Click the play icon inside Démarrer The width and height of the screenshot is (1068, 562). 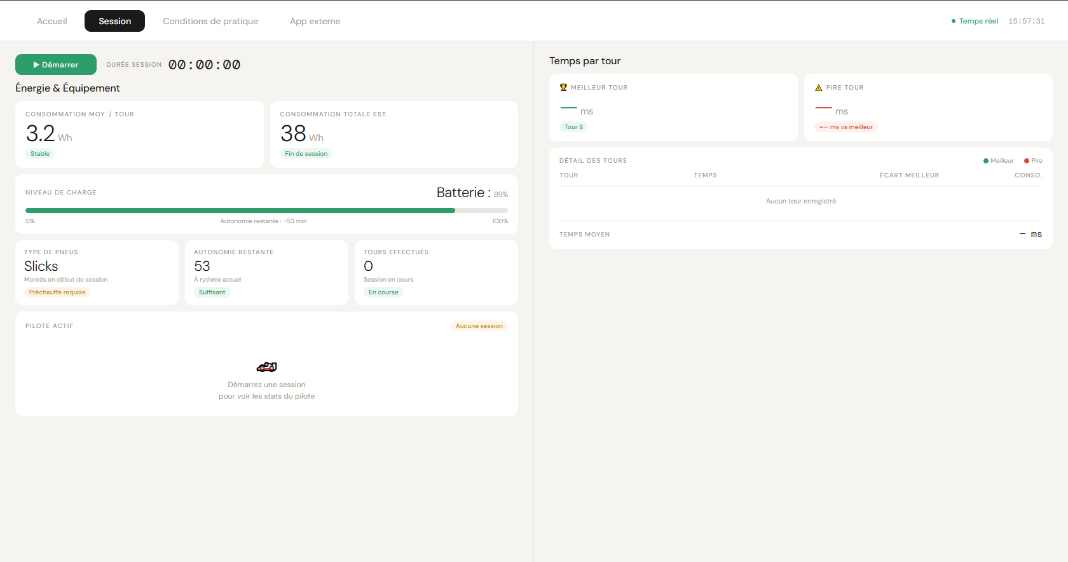pos(36,65)
